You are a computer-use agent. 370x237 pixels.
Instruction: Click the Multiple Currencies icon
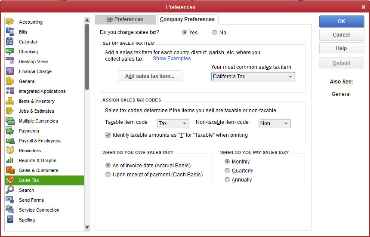pyautogui.click(x=10, y=121)
